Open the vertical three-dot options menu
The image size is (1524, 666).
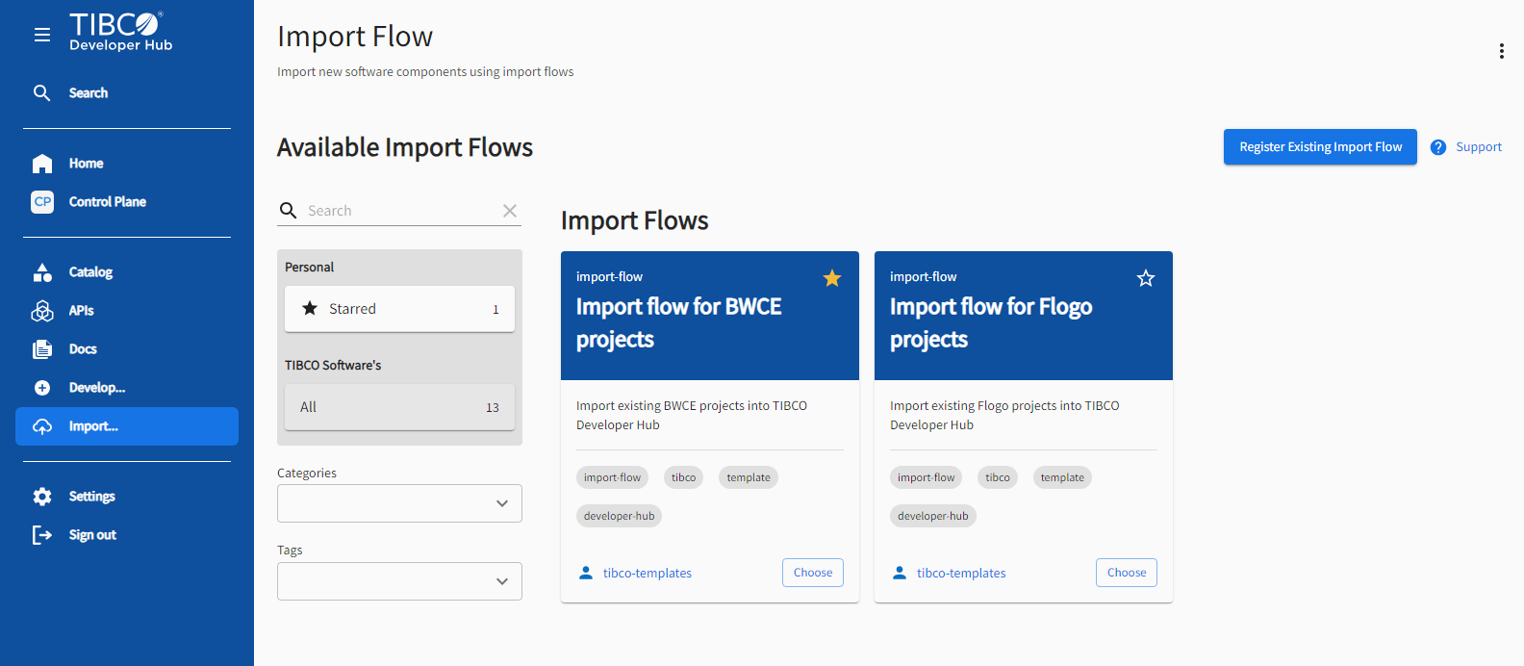1501,51
